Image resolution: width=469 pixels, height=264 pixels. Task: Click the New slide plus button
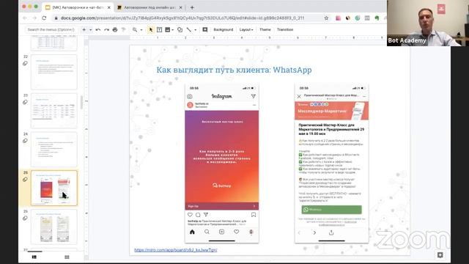click(84, 29)
